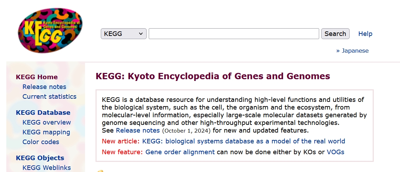Click the dropdown arrow beside KEGG selector
This screenshot has height=172, width=400.
coord(141,34)
